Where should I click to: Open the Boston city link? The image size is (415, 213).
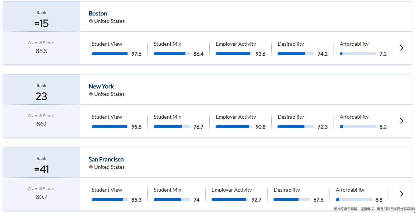click(x=98, y=13)
